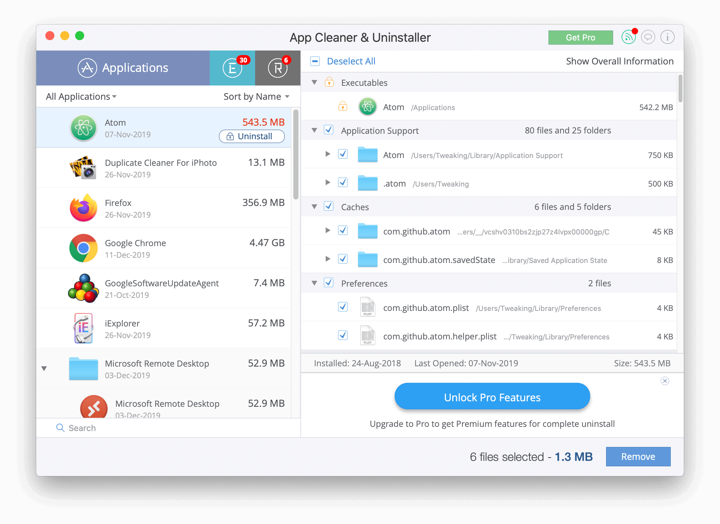Close the Unlock Pro Features banner
Viewport: 720px width, 524px height.
[665, 381]
